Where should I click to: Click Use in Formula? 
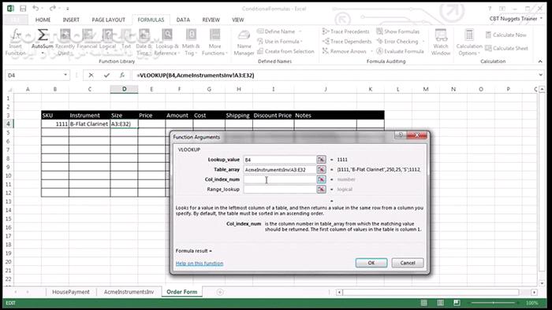point(280,42)
